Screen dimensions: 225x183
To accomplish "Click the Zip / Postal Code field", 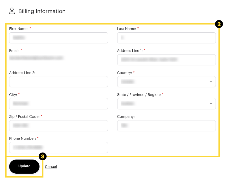I will 58,126.
